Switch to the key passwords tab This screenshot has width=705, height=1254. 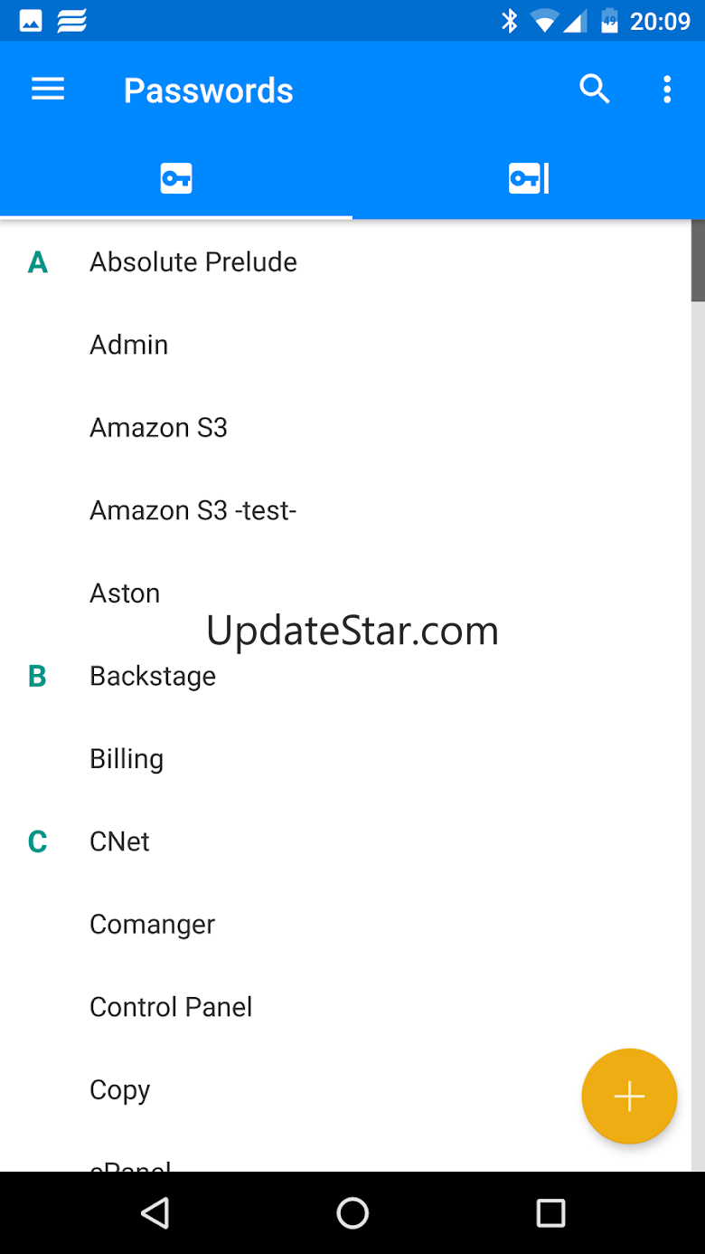(x=176, y=179)
